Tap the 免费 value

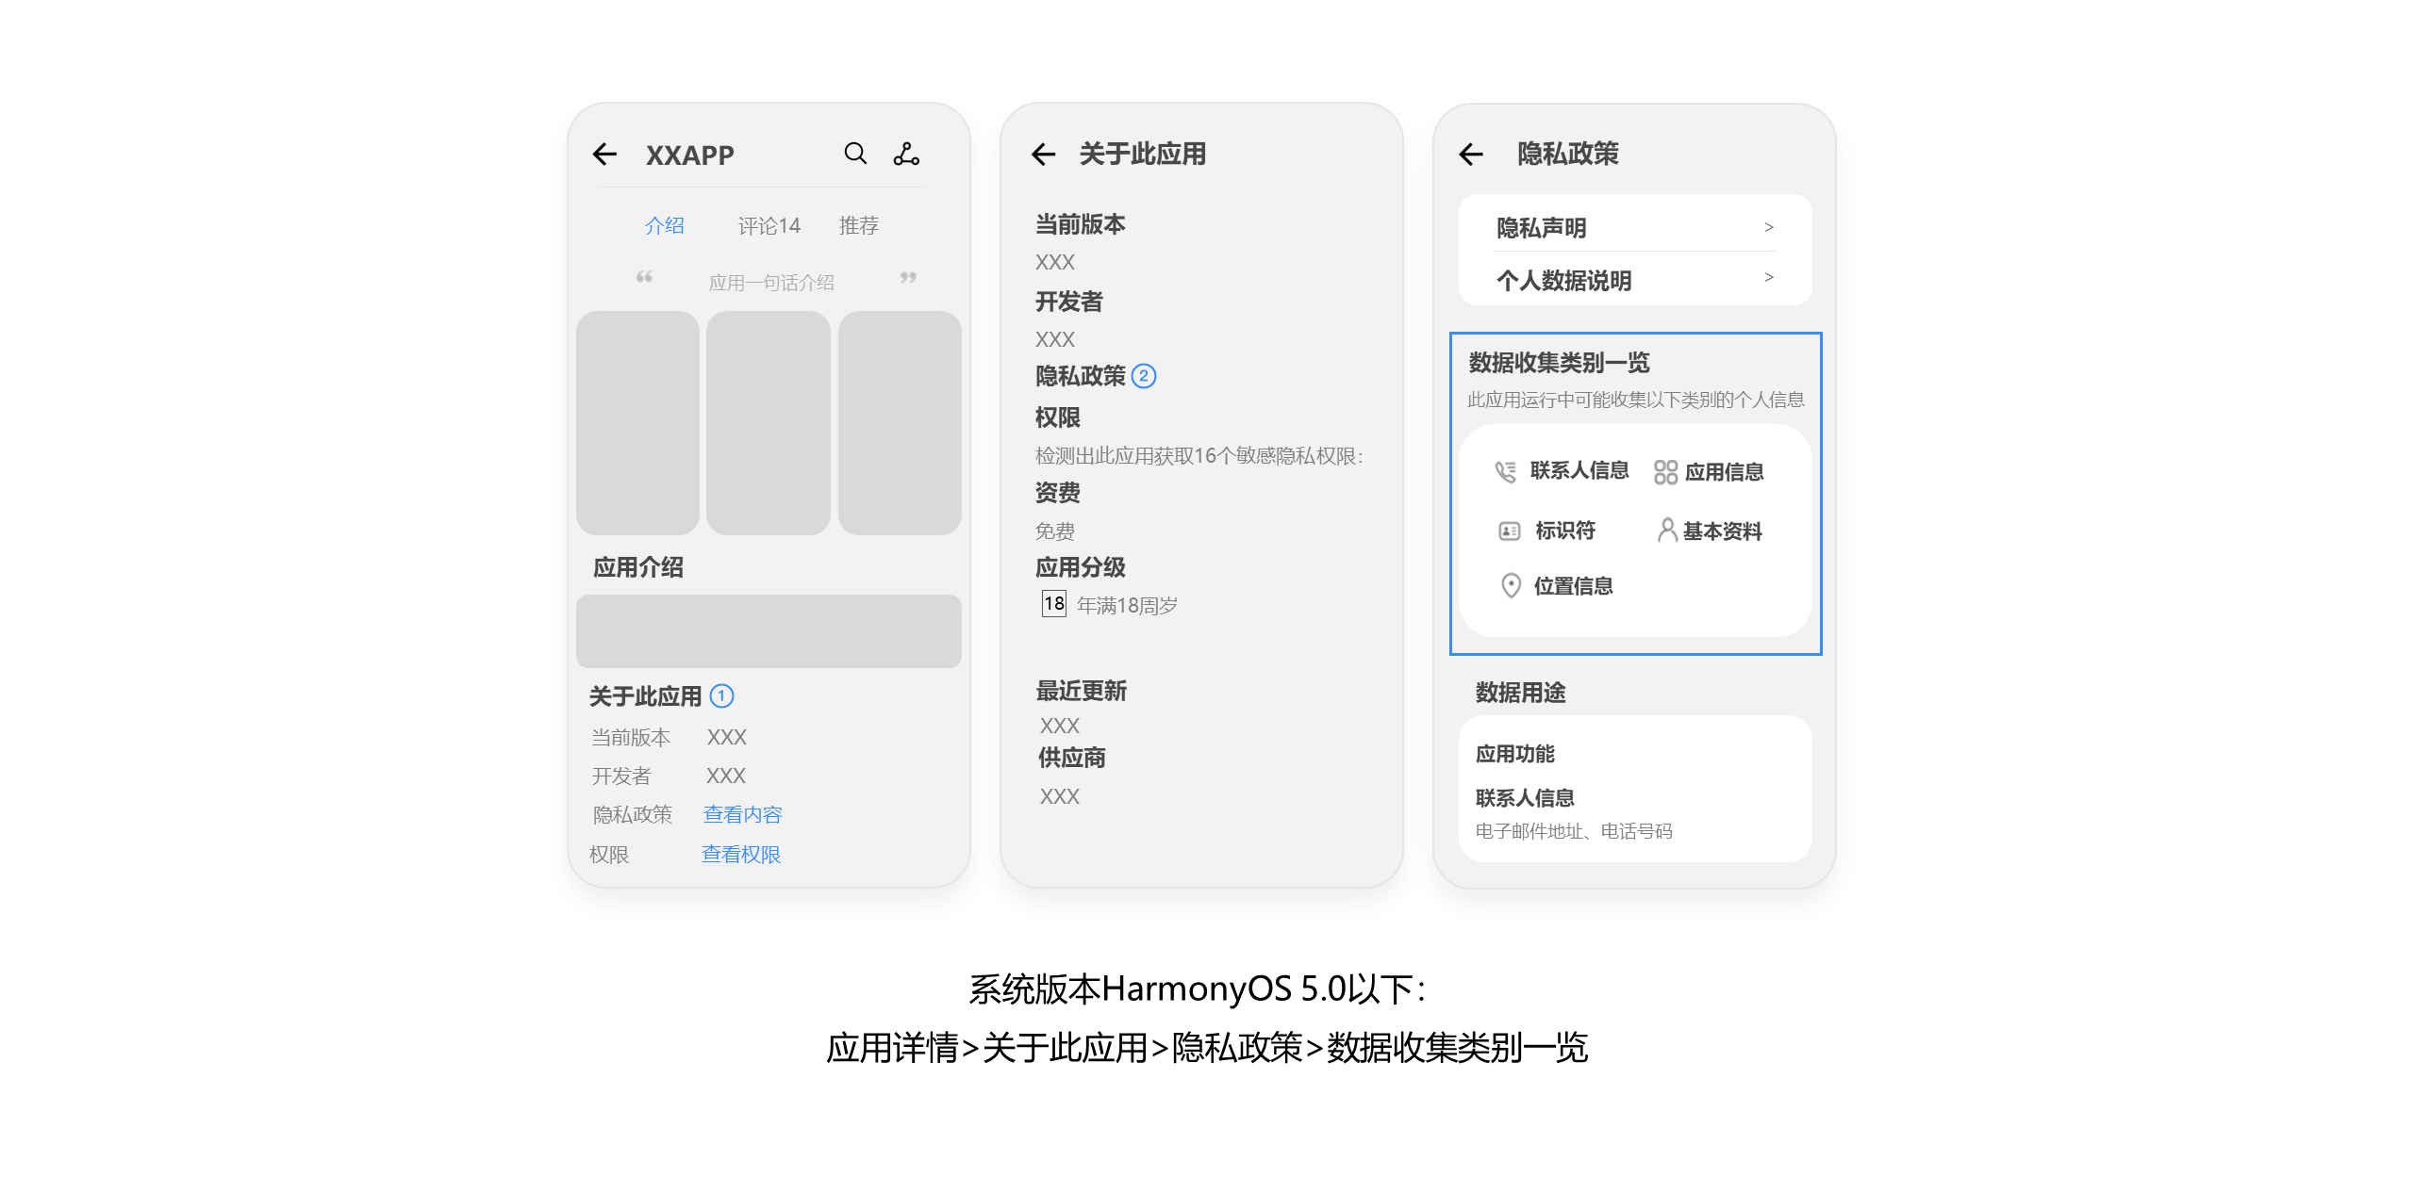[1055, 531]
